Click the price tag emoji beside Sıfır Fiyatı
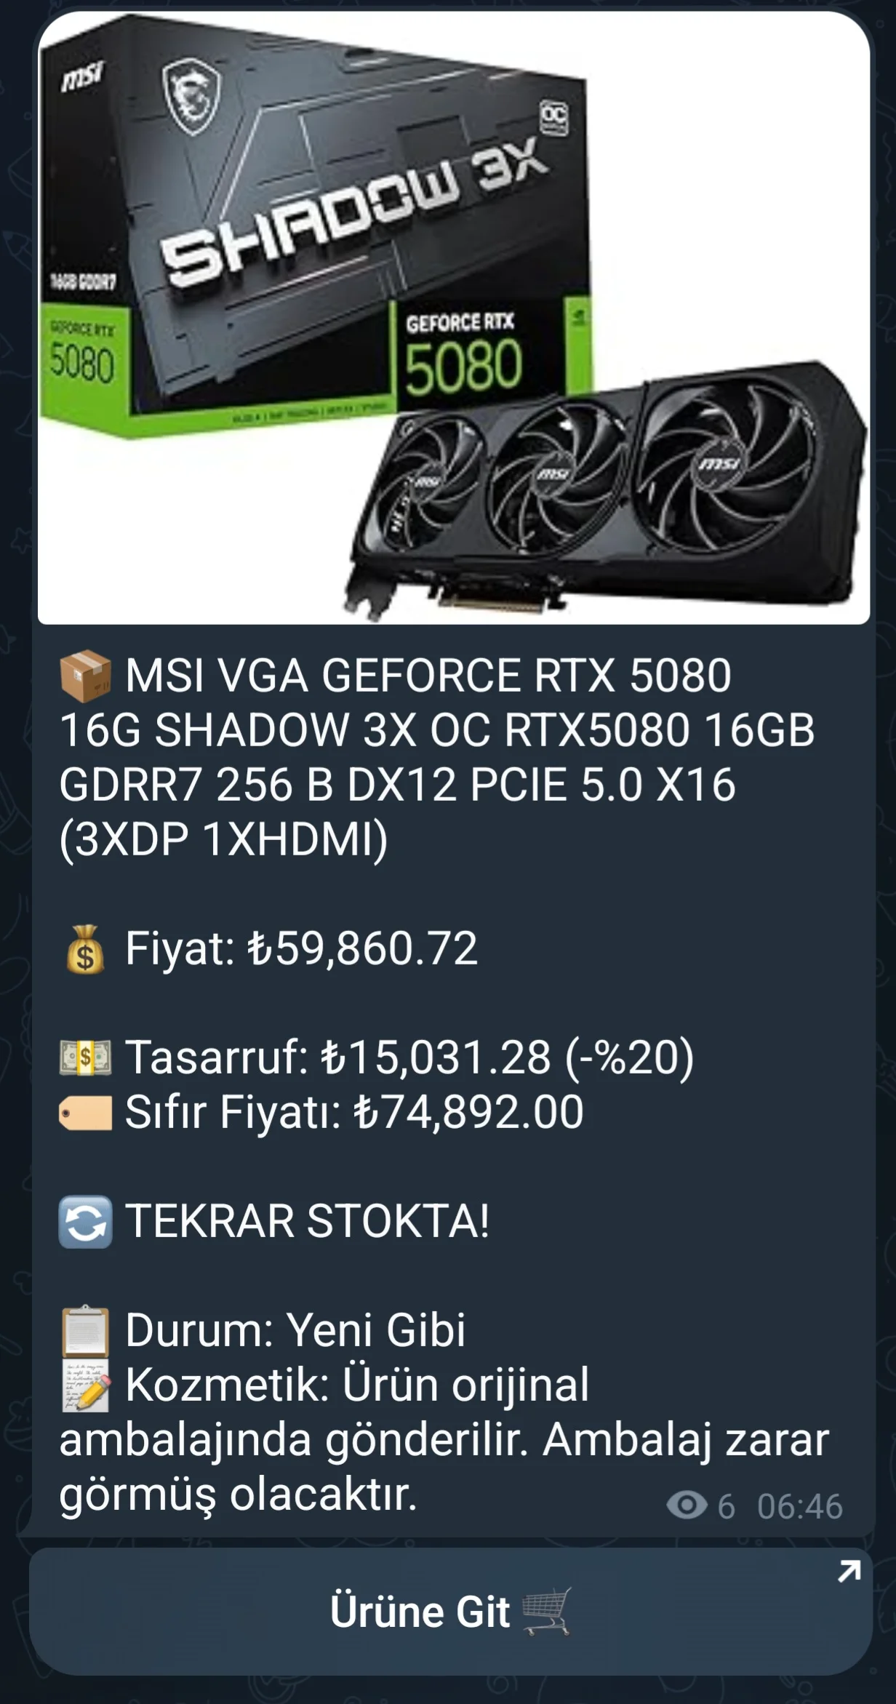The height and width of the screenshot is (1704, 896). pos(86,1113)
